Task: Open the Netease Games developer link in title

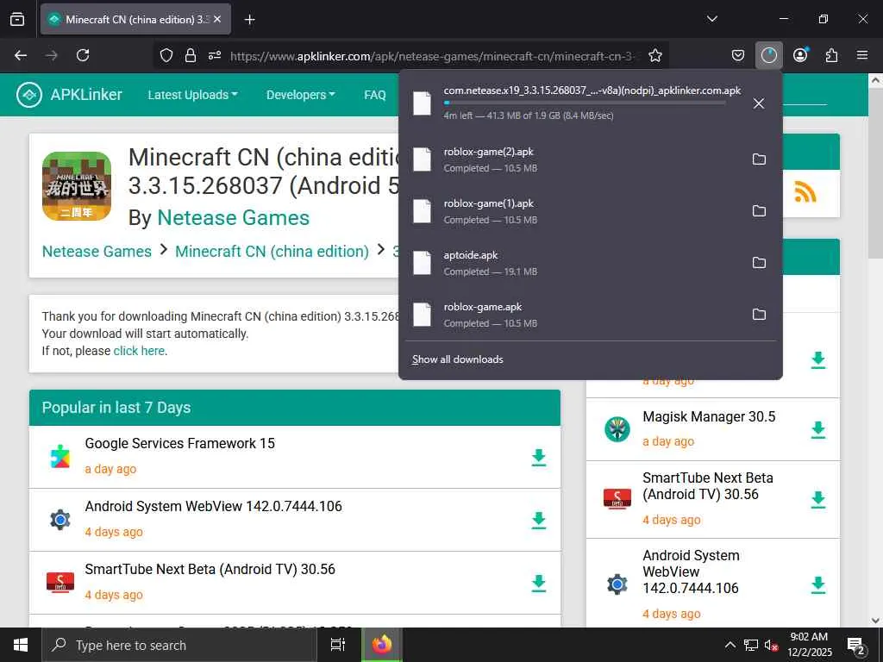Action: point(233,218)
